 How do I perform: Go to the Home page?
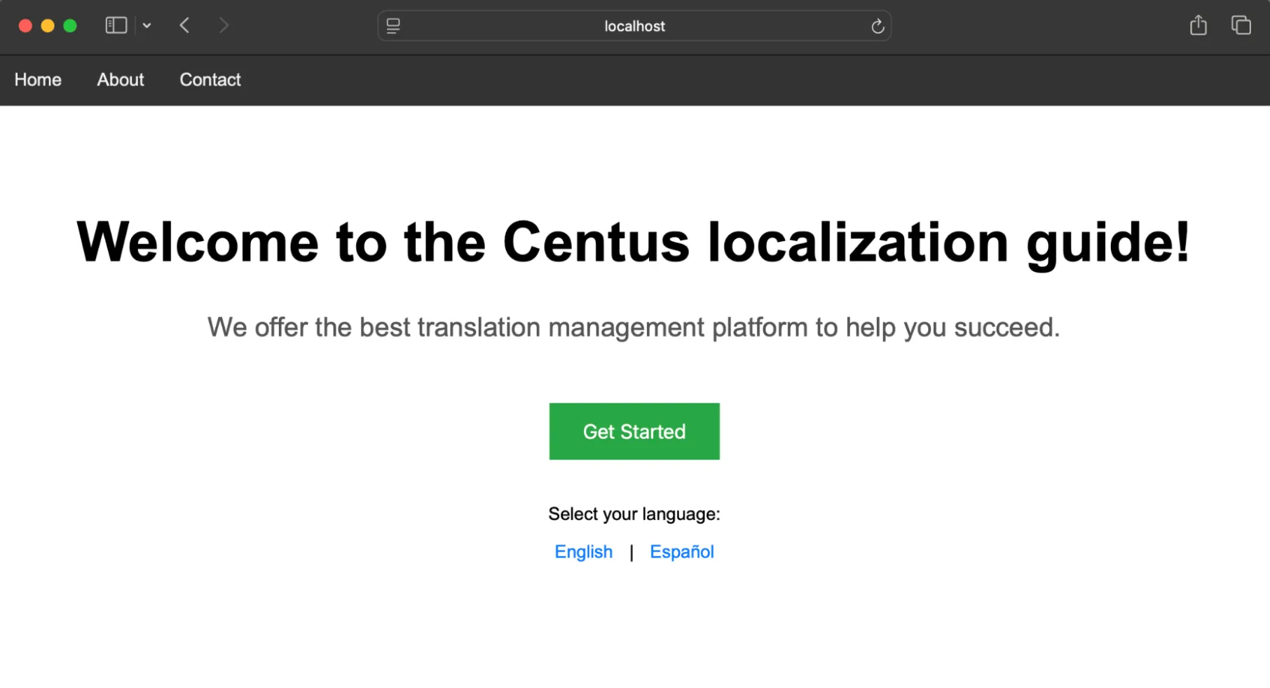pos(37,80)
